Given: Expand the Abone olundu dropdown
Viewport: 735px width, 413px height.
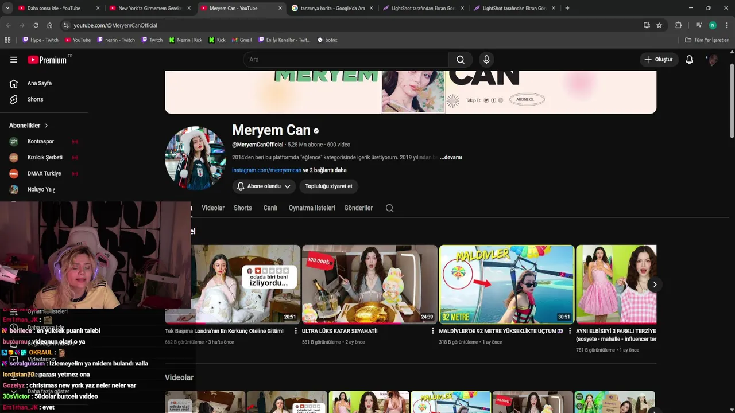Looking at the screenshot, I should pos(264,186).
